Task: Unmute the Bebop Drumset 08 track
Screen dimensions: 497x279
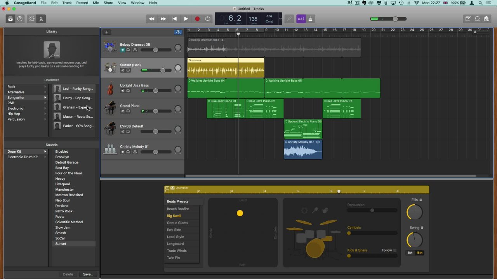Action: point(123,50)
